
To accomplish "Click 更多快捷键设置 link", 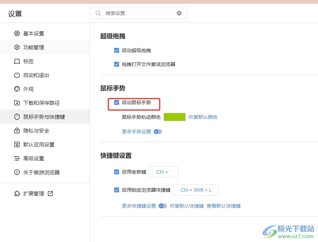I will pos(139,206).
